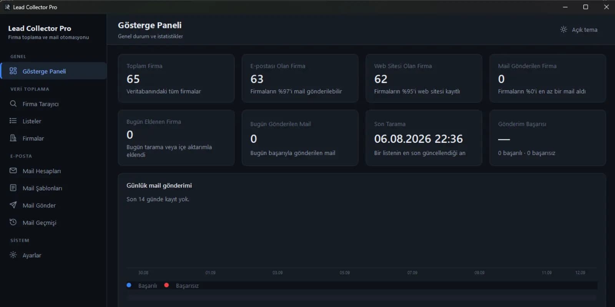Viewport: 615px width, 307px height.
Task: Click the Bugün Gönderilen Mail card title
Action: point(281,124)
